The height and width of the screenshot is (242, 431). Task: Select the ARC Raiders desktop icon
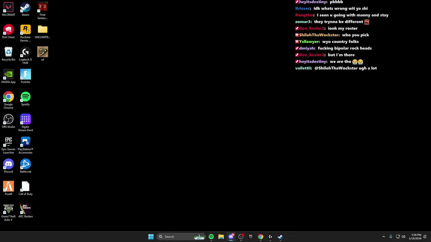[x=25, y=211]
